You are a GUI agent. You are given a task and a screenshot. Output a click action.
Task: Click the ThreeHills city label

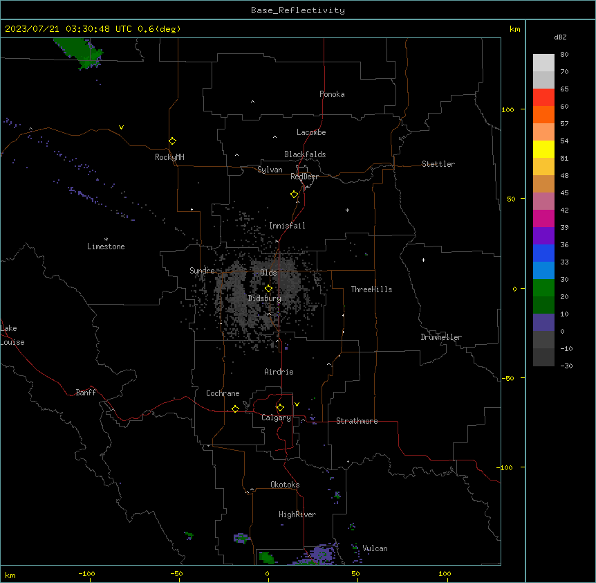tap(371, 289)
